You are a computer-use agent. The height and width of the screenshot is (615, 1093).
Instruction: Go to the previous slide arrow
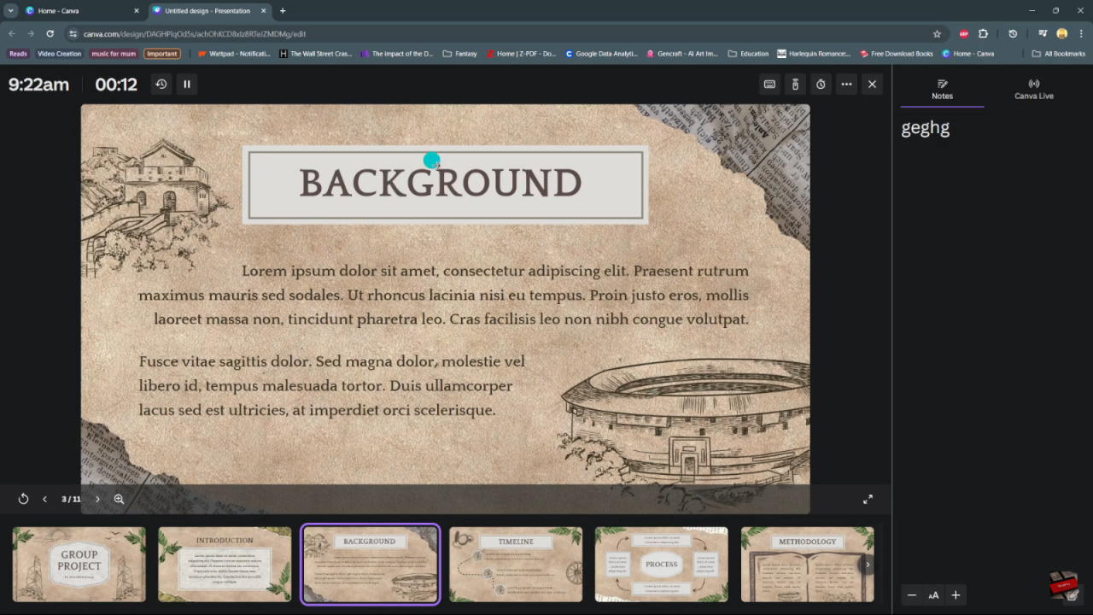coord(44,499)
